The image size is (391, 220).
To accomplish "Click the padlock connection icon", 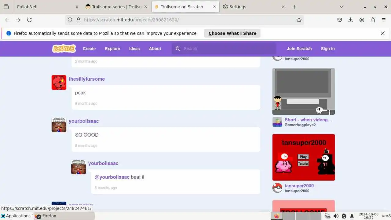I will click(x=79, y=20).
